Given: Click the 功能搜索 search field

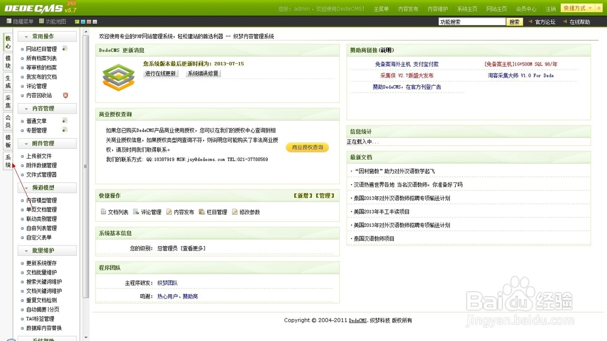Looking at the screenshot, I should [472, 22].
